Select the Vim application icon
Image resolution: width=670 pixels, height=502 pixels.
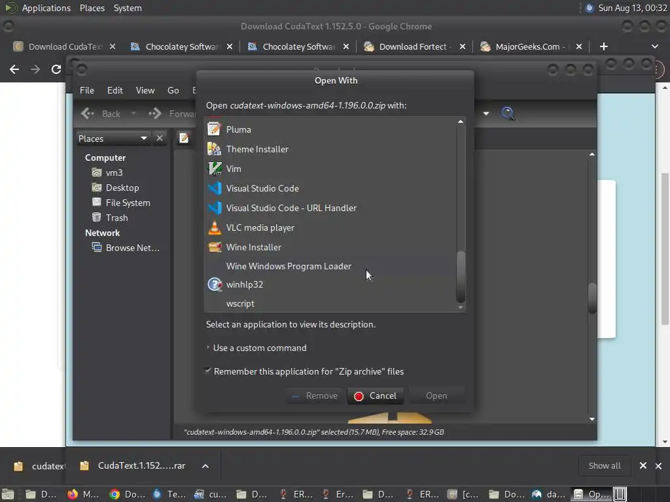215,169
